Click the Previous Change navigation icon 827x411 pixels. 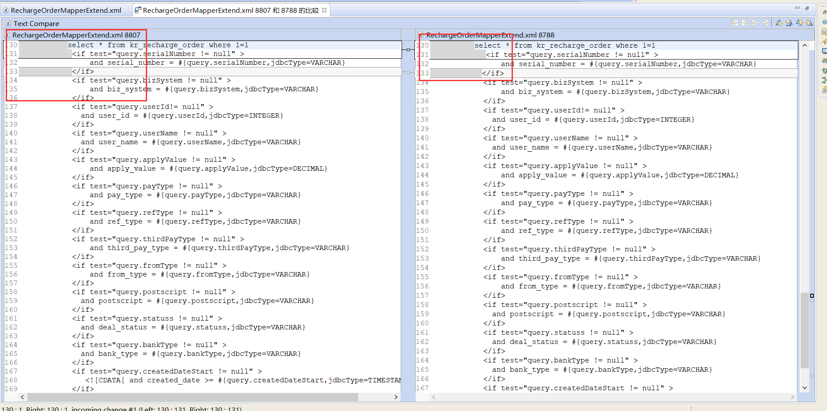810,23
